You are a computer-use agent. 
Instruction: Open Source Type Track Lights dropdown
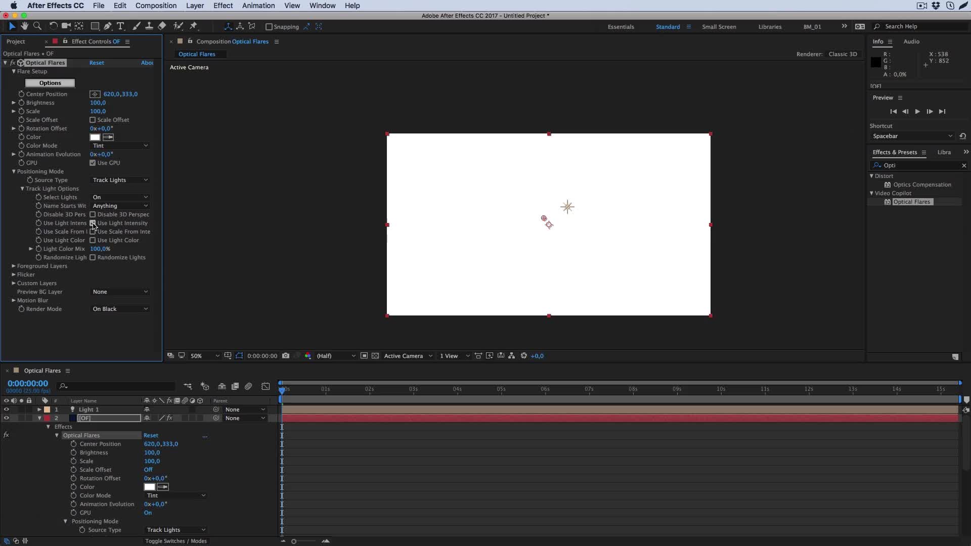pos(120,180)
